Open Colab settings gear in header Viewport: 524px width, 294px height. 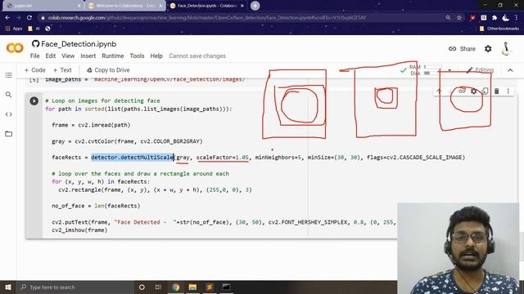(x=488, y=49)
